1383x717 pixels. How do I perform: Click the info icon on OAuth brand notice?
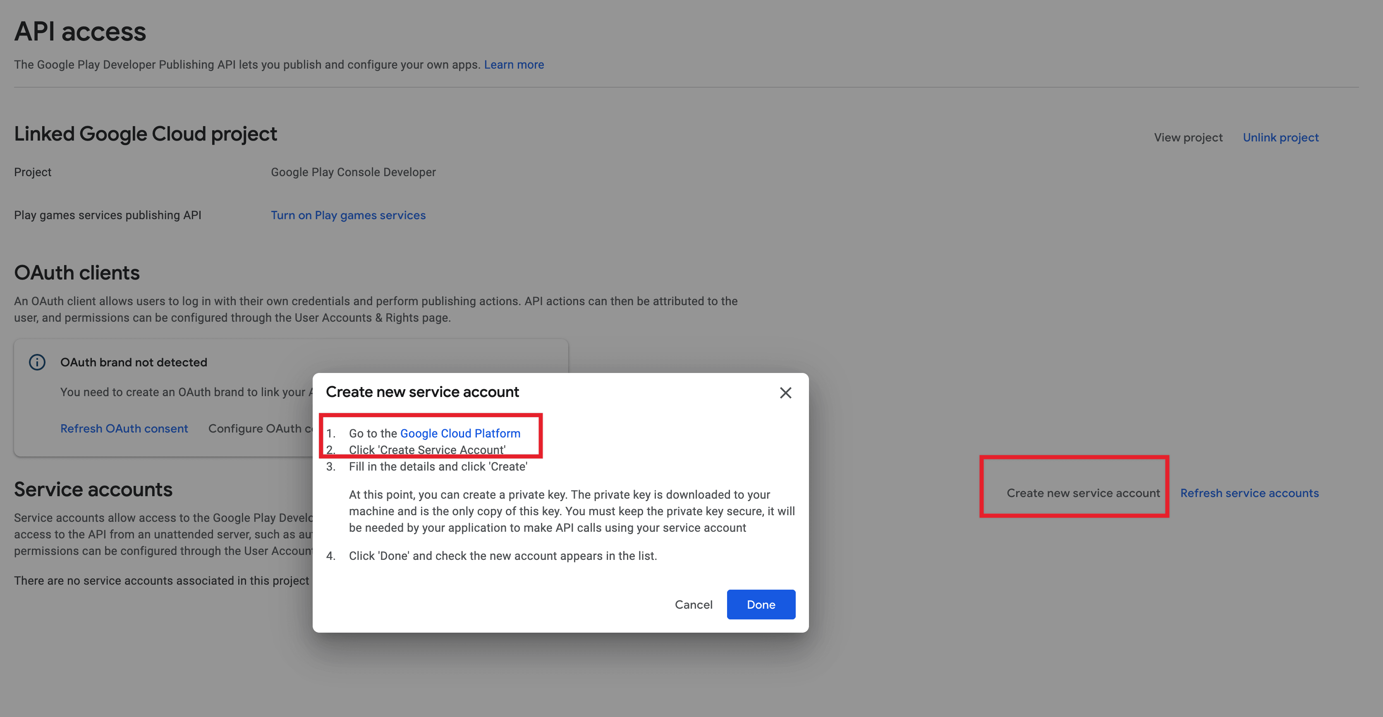pyautogui.click(x=36, y=362)
